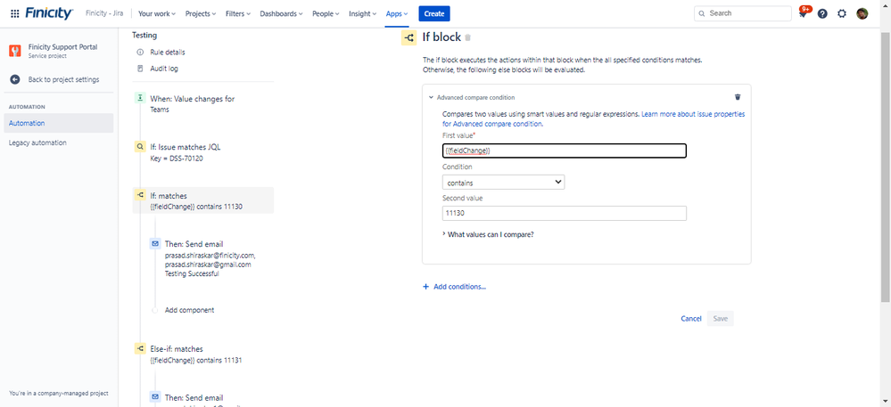The image size is (891, 407).
Task: Open the Projects menu
Action: pyautogui.click(x=201, y=13)
